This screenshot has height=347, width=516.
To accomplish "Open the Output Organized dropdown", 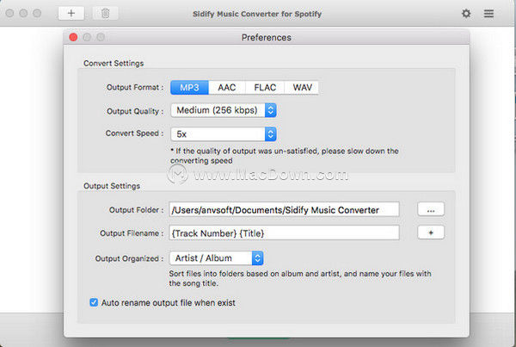I will click(216, 258).
